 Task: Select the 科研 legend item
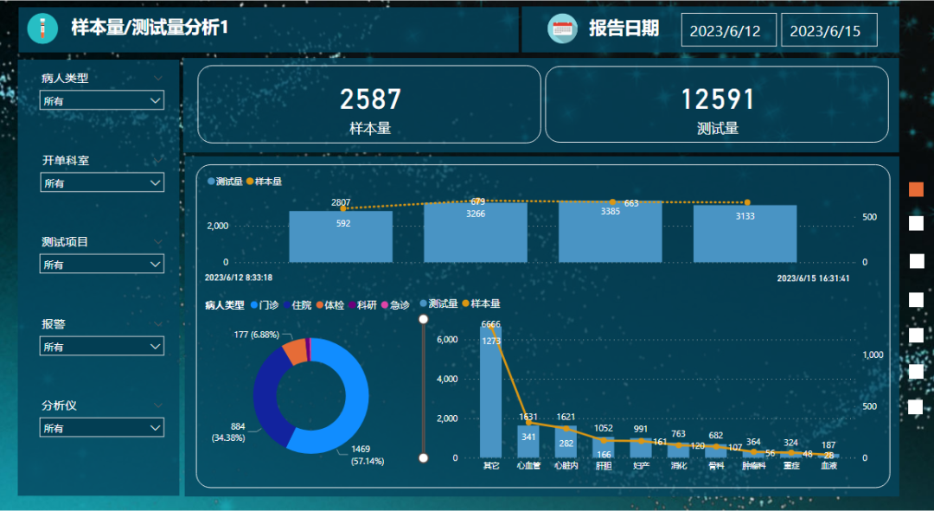362,305
